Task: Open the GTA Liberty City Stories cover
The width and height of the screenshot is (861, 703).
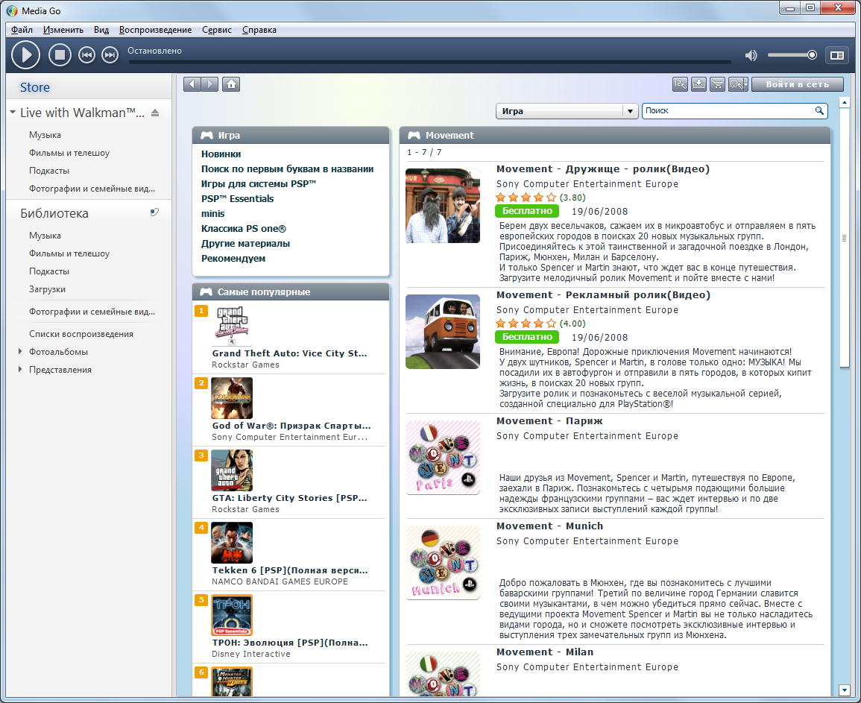Action: tap(232, 470)
